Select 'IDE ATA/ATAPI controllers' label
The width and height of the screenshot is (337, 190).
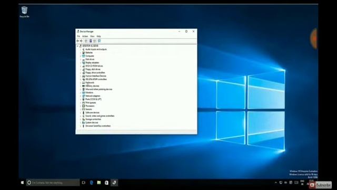[x=96, y=79]
